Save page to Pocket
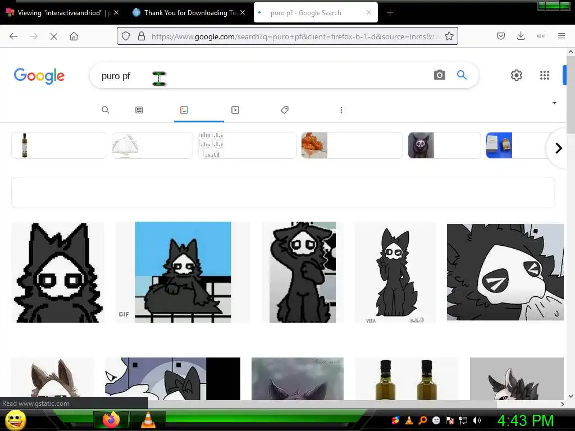 point(501,36)
